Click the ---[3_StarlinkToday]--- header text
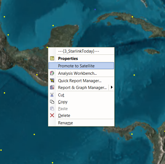165x164 pixels. coord(79,51)
